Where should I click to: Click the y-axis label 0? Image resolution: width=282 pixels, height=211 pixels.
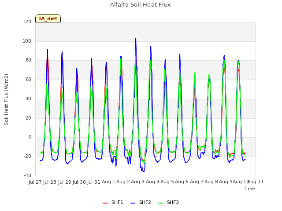point(30,137)
